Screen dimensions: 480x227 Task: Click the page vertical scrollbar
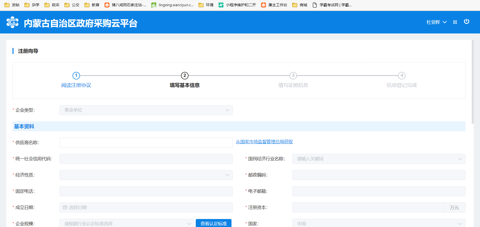(x=472, y=82)
